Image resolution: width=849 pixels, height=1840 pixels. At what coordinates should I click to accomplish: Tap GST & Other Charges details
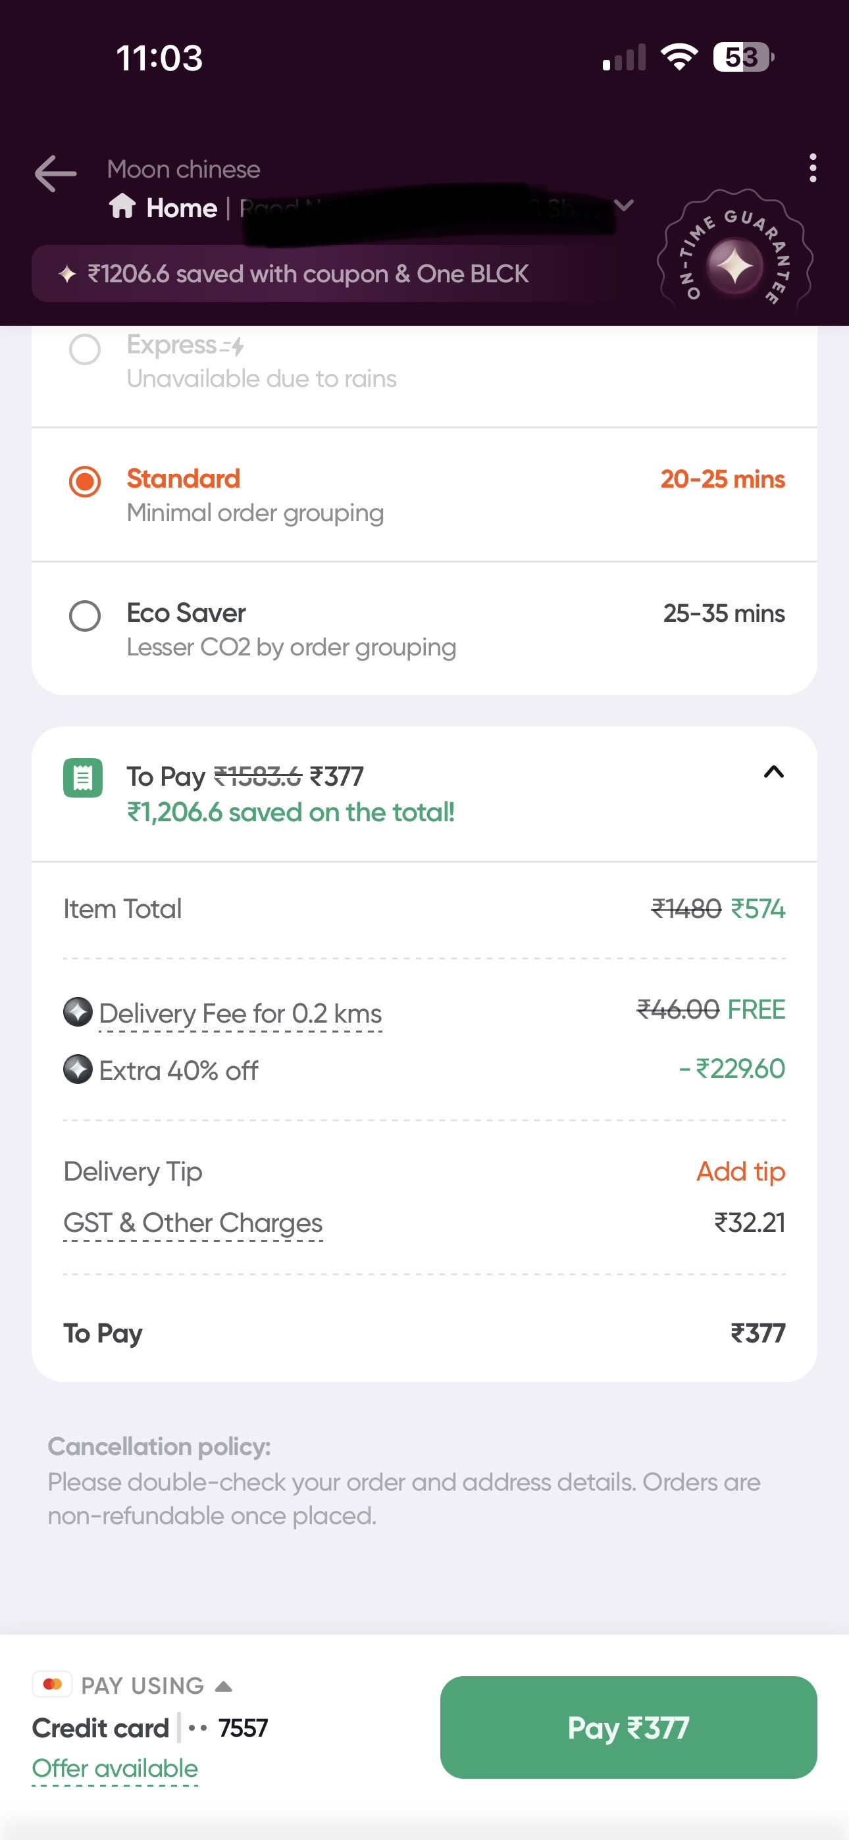click(x=193, y=1222)
